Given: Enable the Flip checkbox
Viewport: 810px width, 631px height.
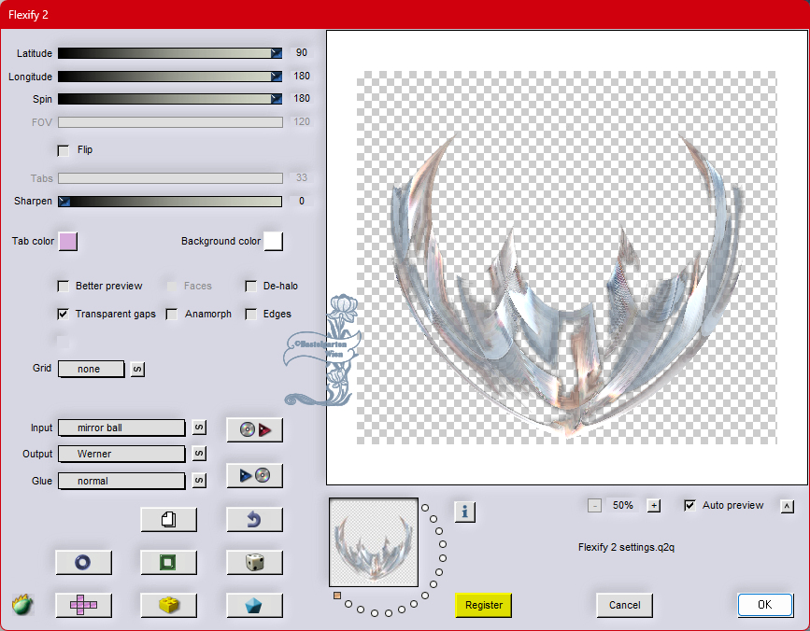Looking at the screenshot, I should 64,150.
